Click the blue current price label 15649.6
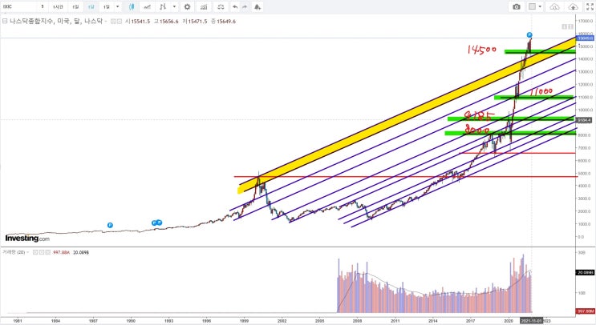 (x=586, y=38)
